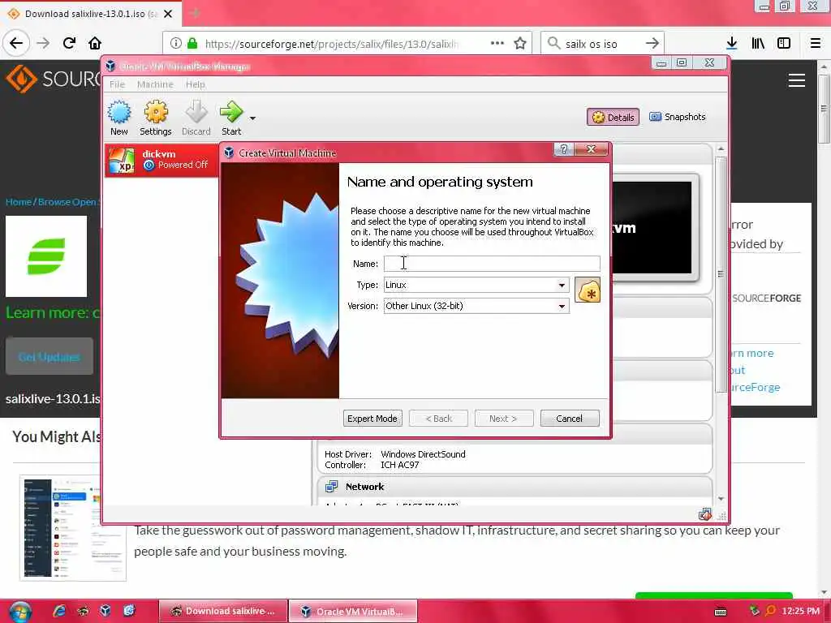Screen dimensions: 831x623
Task: Click the Name input field
Action: click(492, 264)
